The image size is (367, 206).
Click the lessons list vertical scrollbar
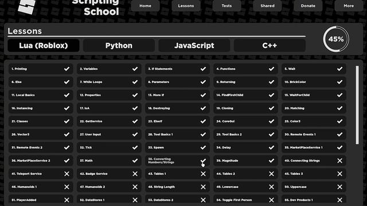click(357, 105)
